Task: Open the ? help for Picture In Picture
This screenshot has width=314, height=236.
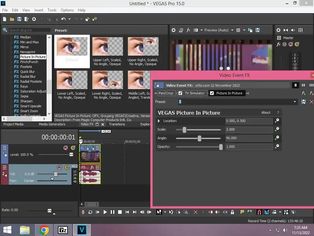Action: click(x=278, y=112)
